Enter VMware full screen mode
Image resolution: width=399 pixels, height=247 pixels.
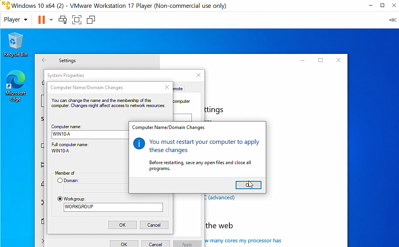tap(77, 20)
